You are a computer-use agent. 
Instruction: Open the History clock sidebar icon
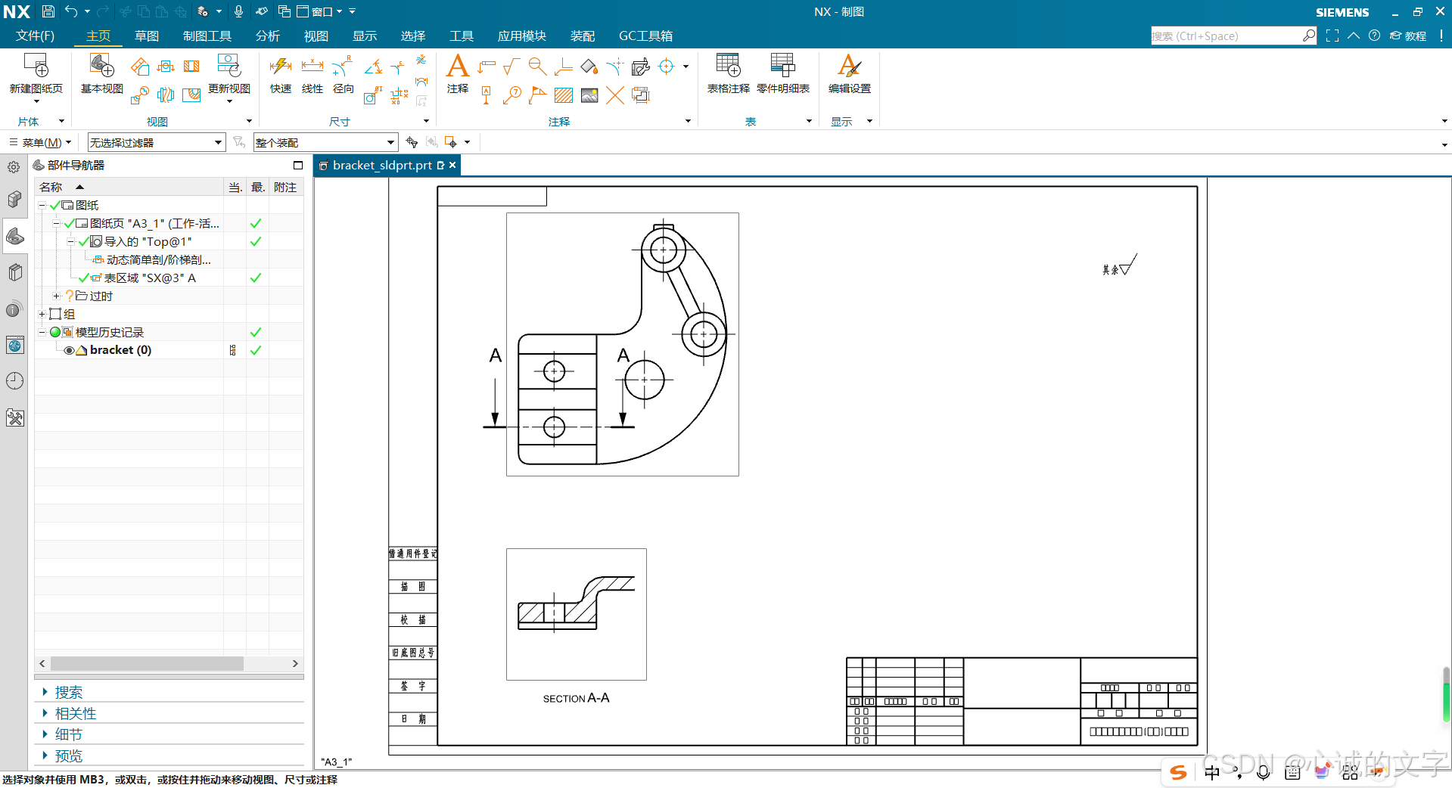point(14,381)
